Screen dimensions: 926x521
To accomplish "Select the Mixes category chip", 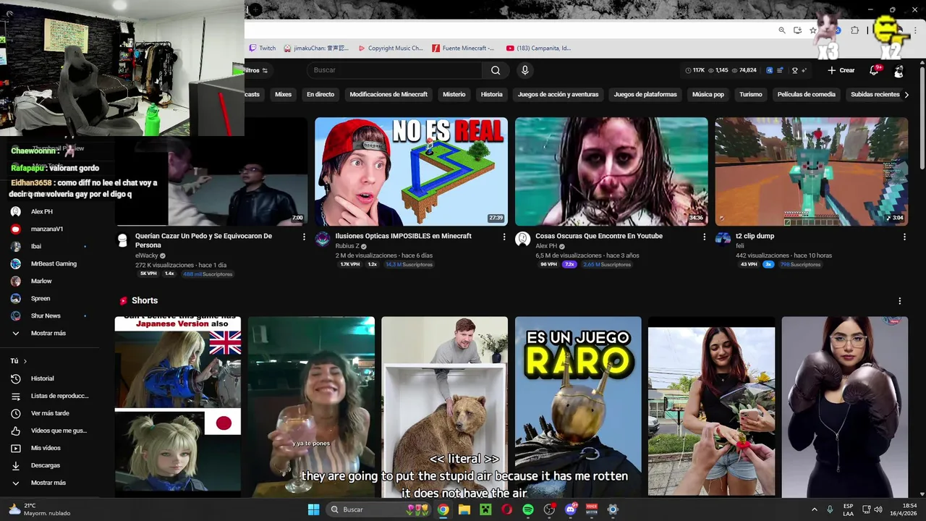I will (283, 94).
